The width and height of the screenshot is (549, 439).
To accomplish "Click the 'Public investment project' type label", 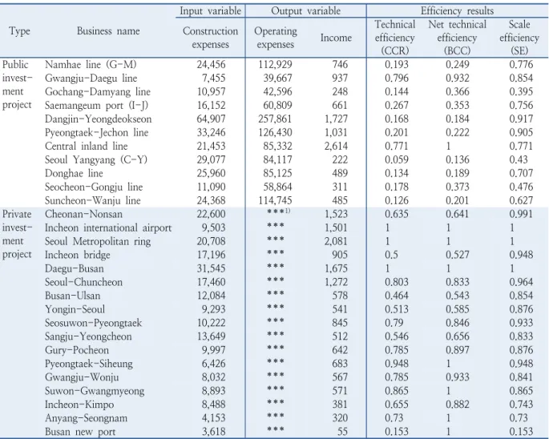I will click(17, 85).
